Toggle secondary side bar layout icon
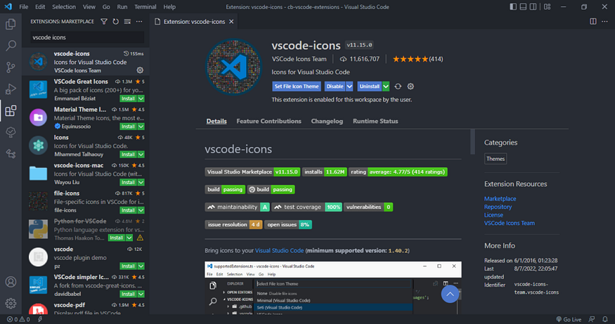The height and width of the screenshot is (324, 615). point(533,6)
